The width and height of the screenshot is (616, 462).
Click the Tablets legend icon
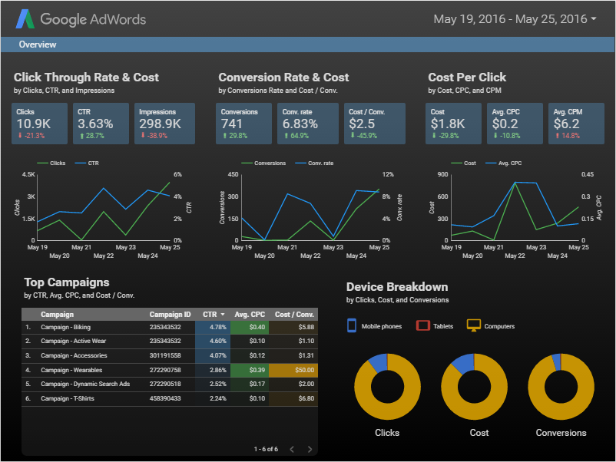pyautogui.click(x=423, y=326)
